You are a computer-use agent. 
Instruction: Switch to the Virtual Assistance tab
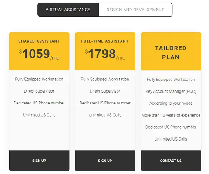68,10
